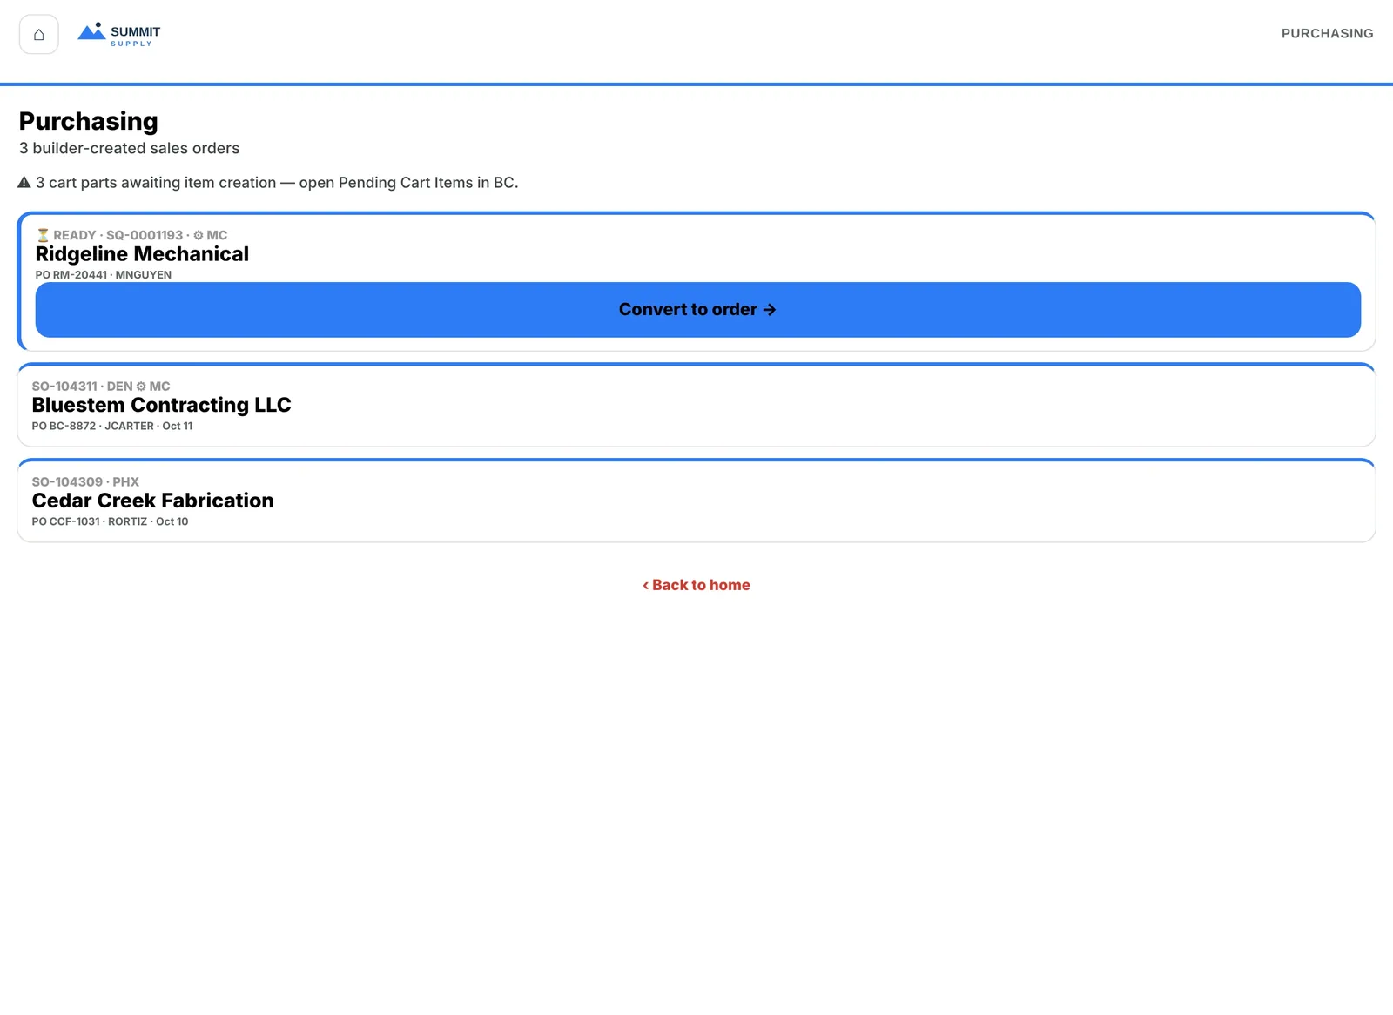
Task: Convert Ridgeline Mechanical quote to order
Action: 697,310
